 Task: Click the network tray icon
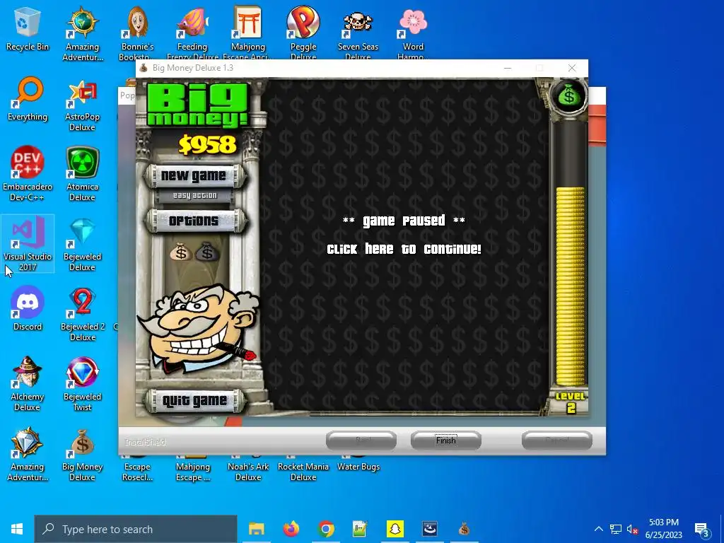click(616, 529)
